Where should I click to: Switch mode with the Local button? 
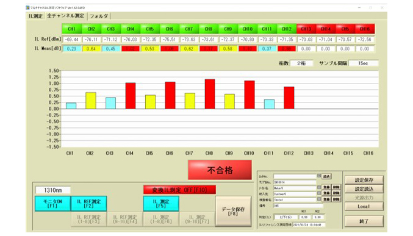pyautogui.click(x=364, y=207)
